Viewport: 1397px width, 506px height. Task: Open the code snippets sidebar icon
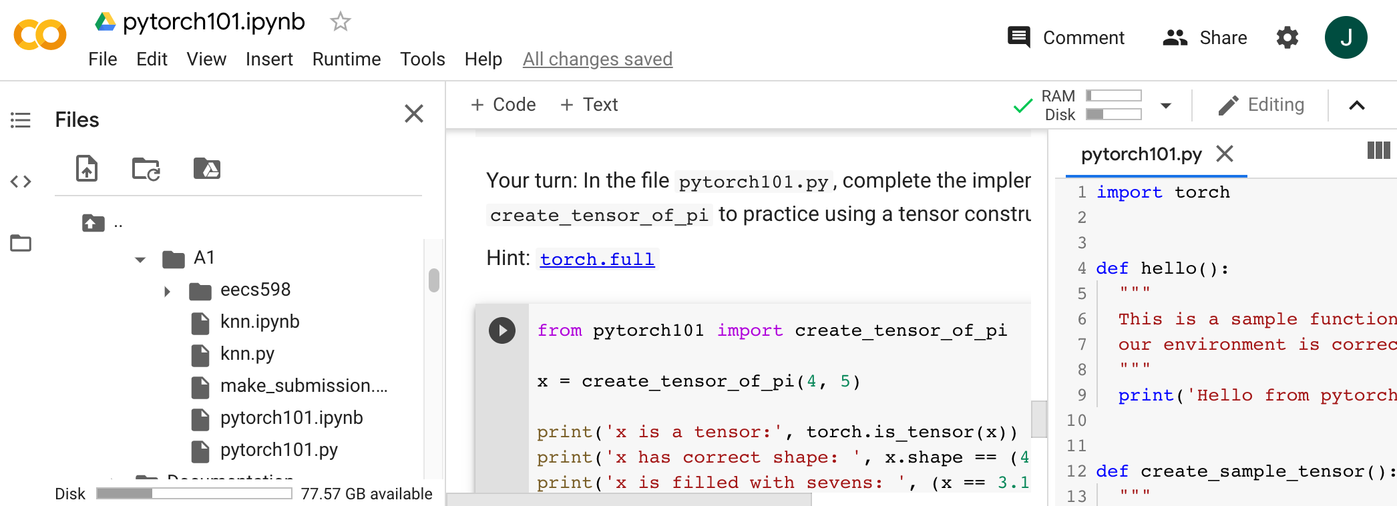tap(21, 182)
